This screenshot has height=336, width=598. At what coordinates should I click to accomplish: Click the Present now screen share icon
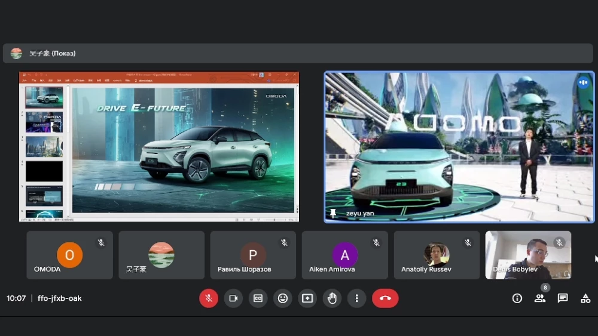point(307,298)
